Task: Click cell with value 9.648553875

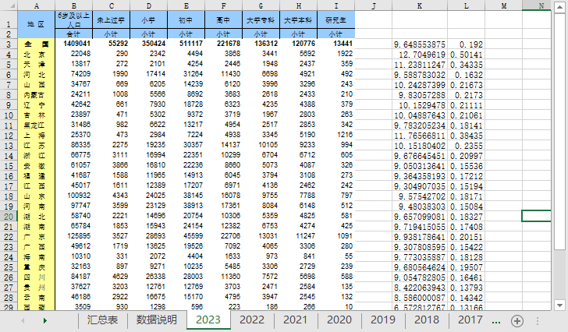Action: coord(420,44)
